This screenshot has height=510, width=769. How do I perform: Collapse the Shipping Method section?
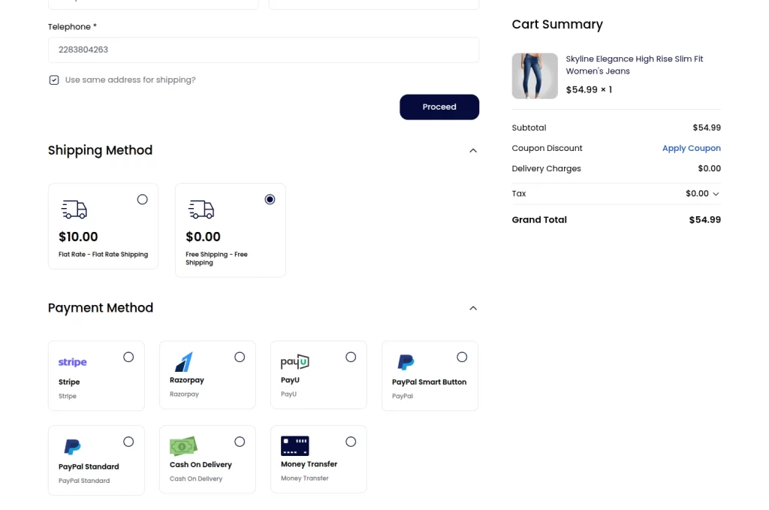click(473, 150)
